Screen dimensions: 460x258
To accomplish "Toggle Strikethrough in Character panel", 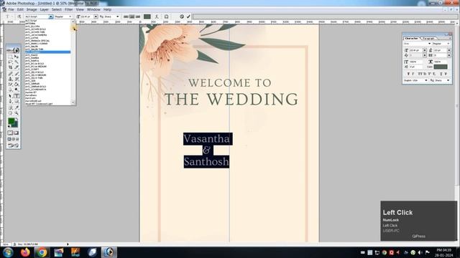I will 446,74.
